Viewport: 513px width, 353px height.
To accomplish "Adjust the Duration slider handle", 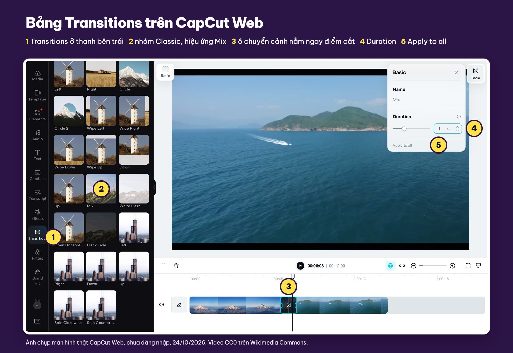I will [404, 129].
